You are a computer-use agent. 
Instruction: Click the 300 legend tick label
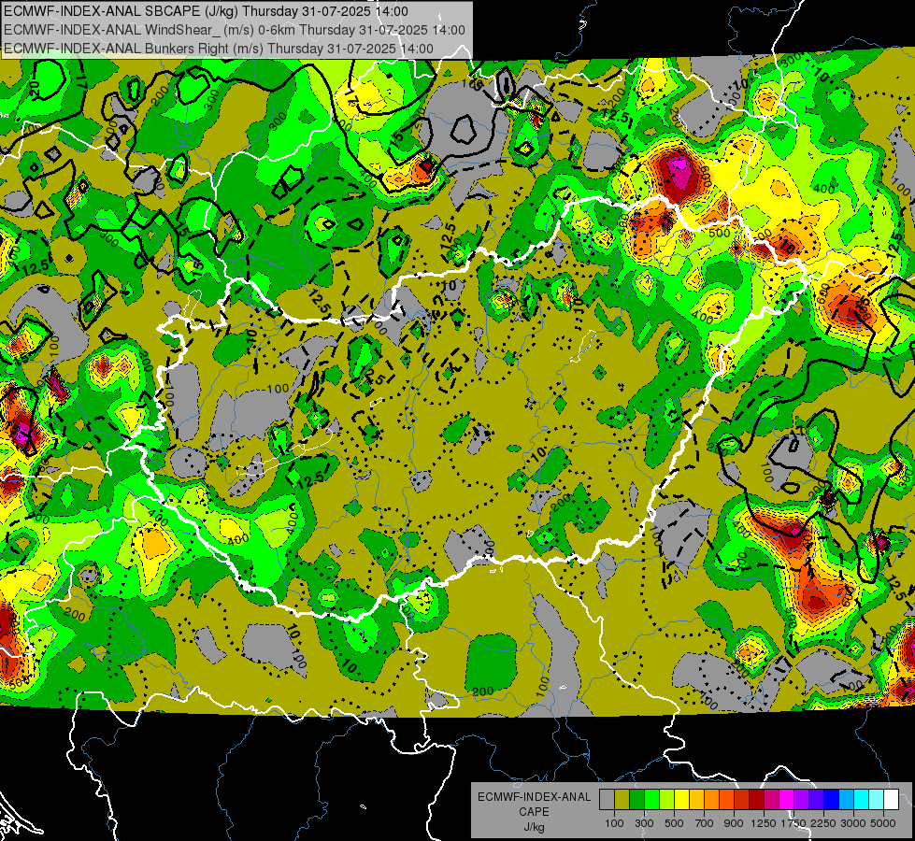[644, 823]
